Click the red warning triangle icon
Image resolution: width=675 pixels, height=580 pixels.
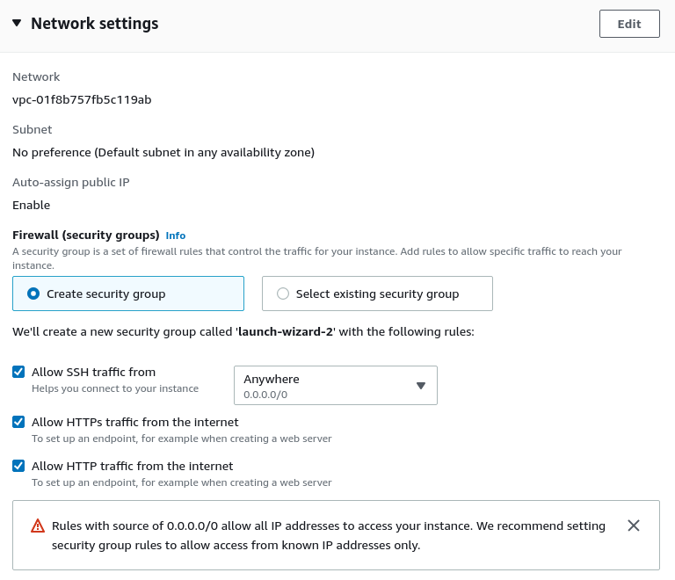pos(38,526)
